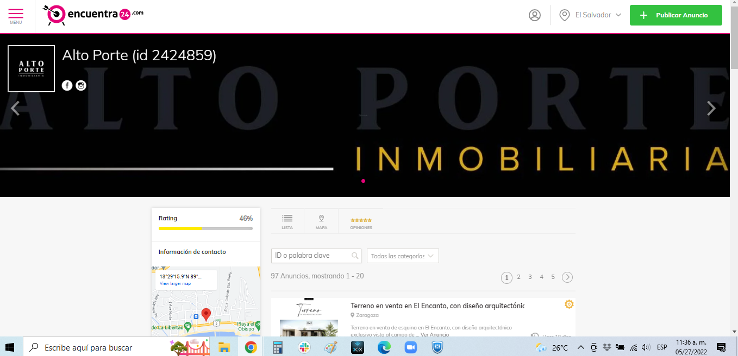Click the Dropbox tray icon
Image resolution: width=738 pixels, height=356 pixels.
coord(607,347)
